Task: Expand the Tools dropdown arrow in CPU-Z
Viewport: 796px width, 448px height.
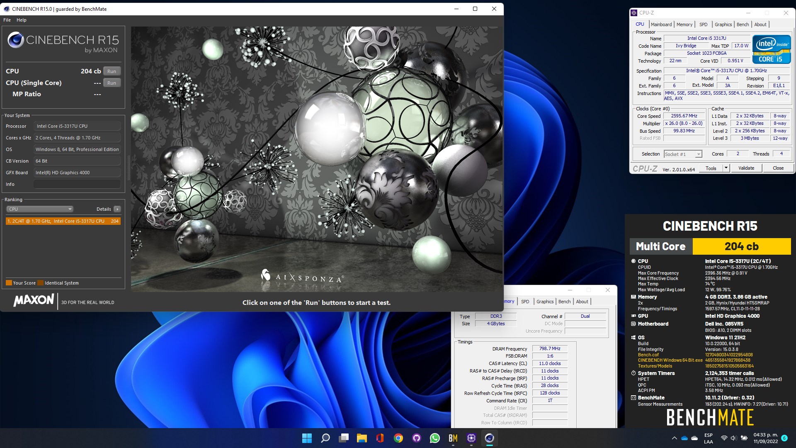Action: pyautogui.click(x=726, y=168)
